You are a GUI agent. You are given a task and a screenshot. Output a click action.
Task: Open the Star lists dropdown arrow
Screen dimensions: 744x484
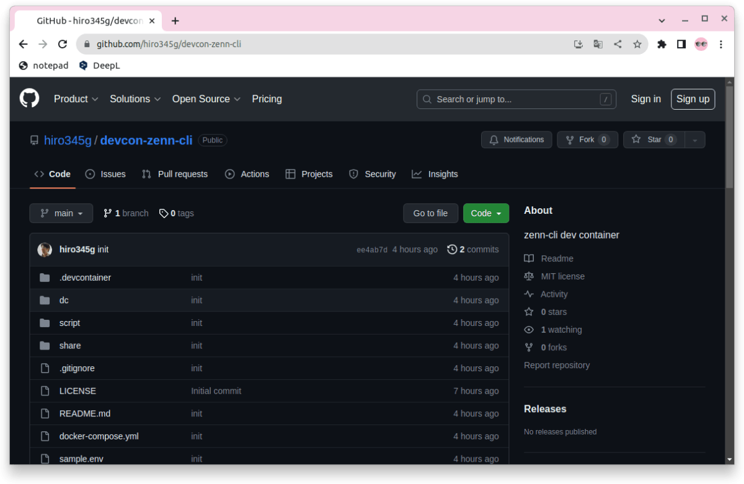[x=694, y=140]
